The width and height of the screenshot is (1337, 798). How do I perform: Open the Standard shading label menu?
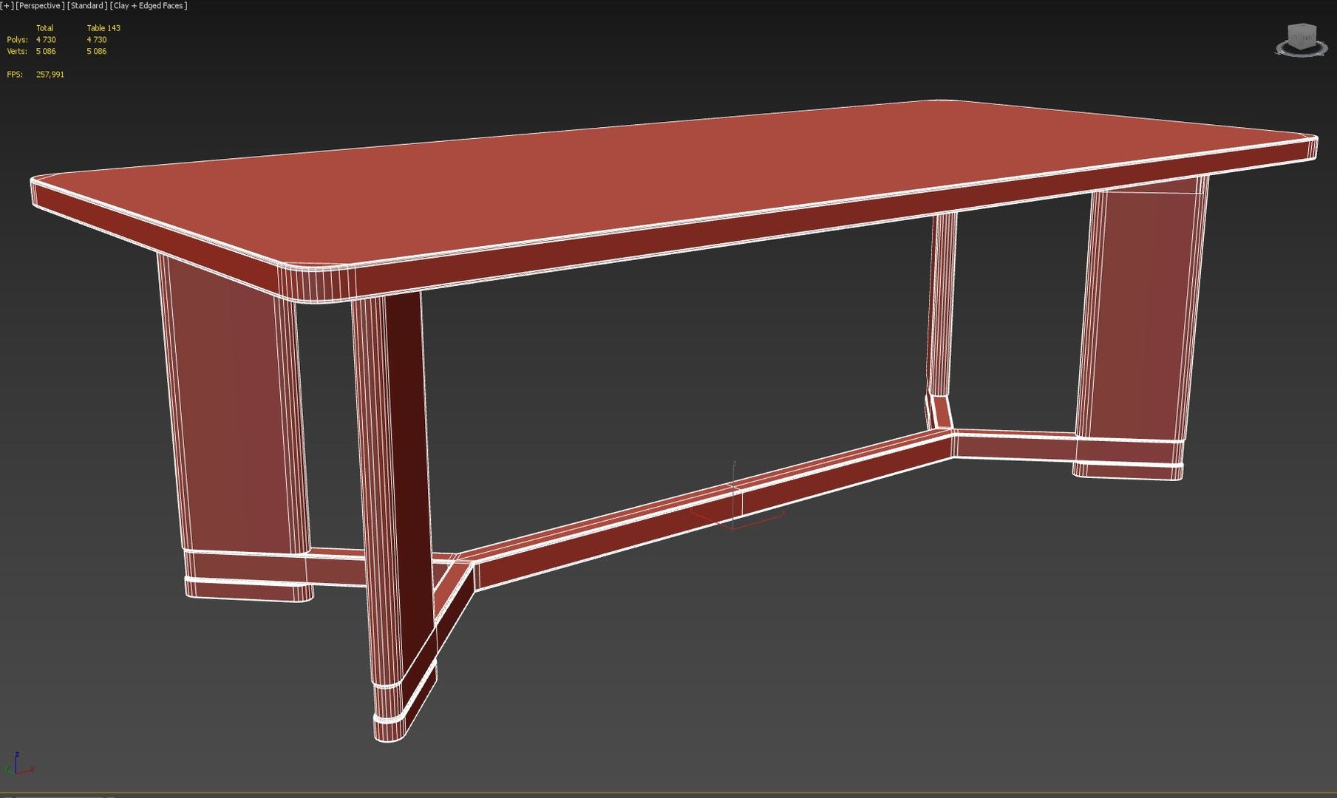[87, 6]
